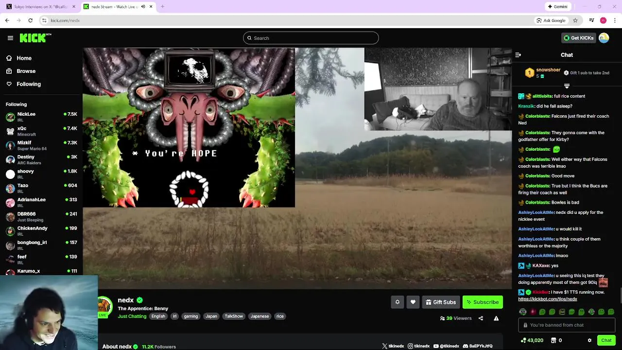Click the Gift Subs button
This screenshot has height=350, width=622.
[441, 302]
